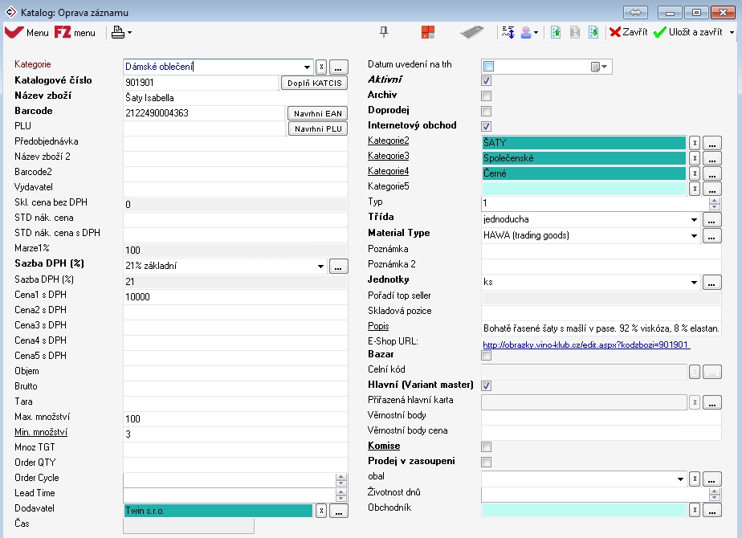Click the Doplň KATCIS button
742x538 pixels.
click(314, 83)
